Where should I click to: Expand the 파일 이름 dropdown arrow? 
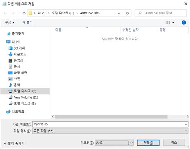tap(186, 125)
